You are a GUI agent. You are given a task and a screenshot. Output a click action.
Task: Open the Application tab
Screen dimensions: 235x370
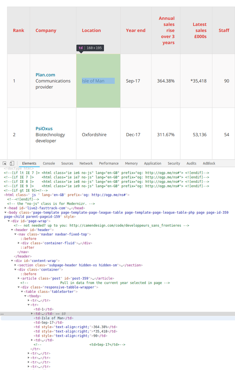[x=153, y=163]
